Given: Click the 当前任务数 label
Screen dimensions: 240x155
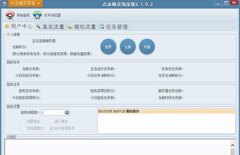Looking at the screenshot, I should 32,69.
